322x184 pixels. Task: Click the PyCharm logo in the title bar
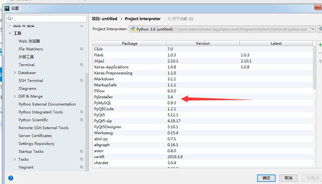coord(7,9)
